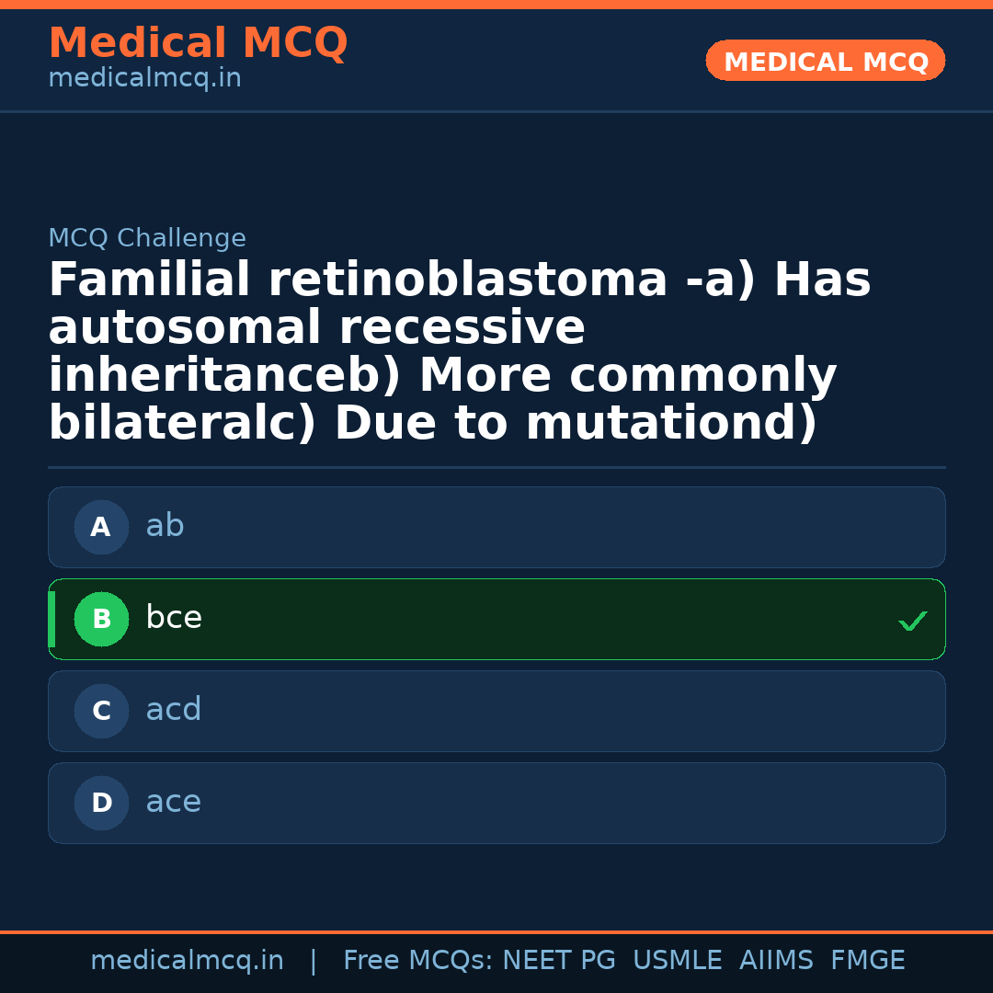The width and height of the screenshot is (993, 993).
Task: Select answer option 'acd'
Action: tap(496, 711)
